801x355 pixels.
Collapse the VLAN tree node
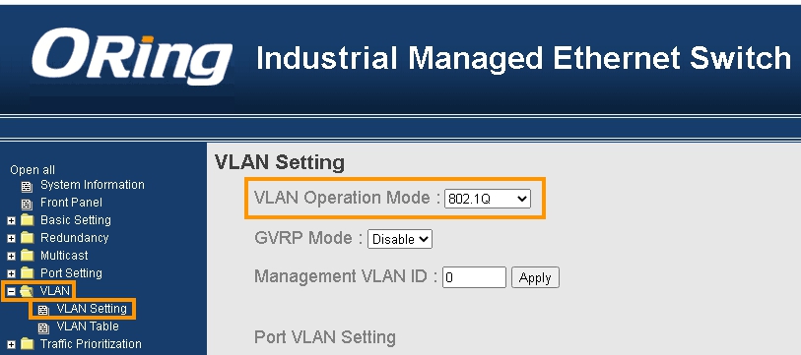pos(11,292)
